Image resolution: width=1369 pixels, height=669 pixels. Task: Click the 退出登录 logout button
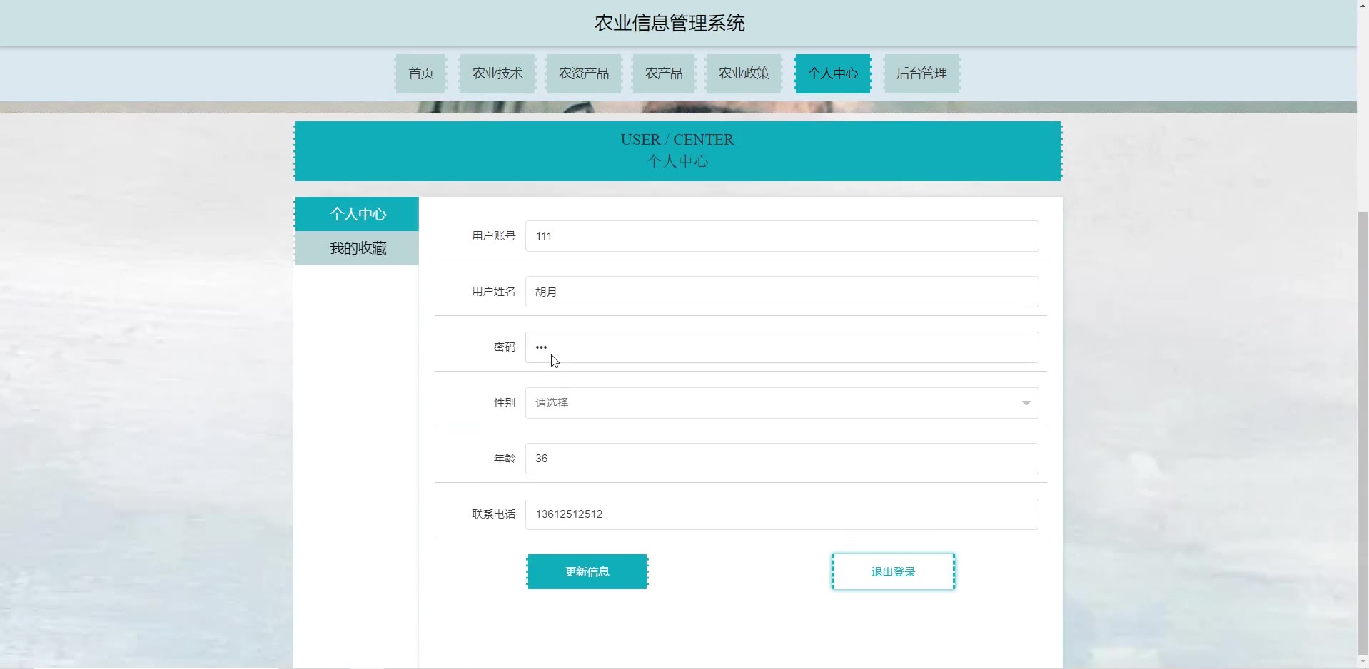[x=893, y=572]
